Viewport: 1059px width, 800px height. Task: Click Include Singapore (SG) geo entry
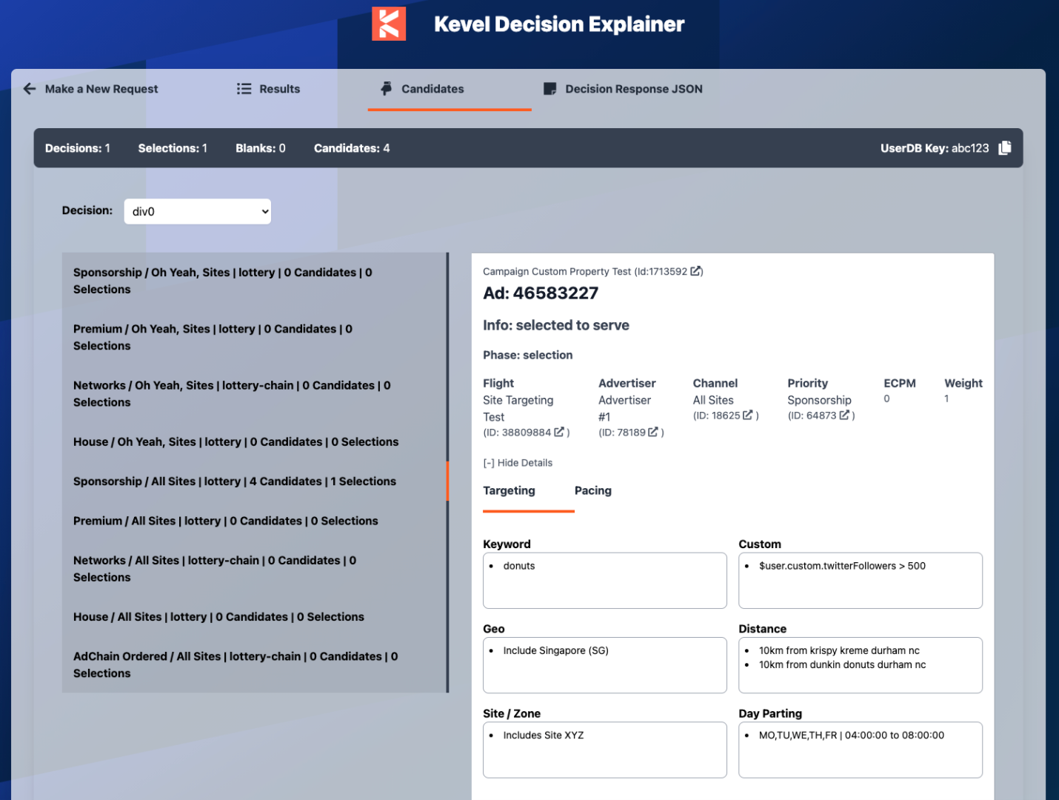coord(555,650)
